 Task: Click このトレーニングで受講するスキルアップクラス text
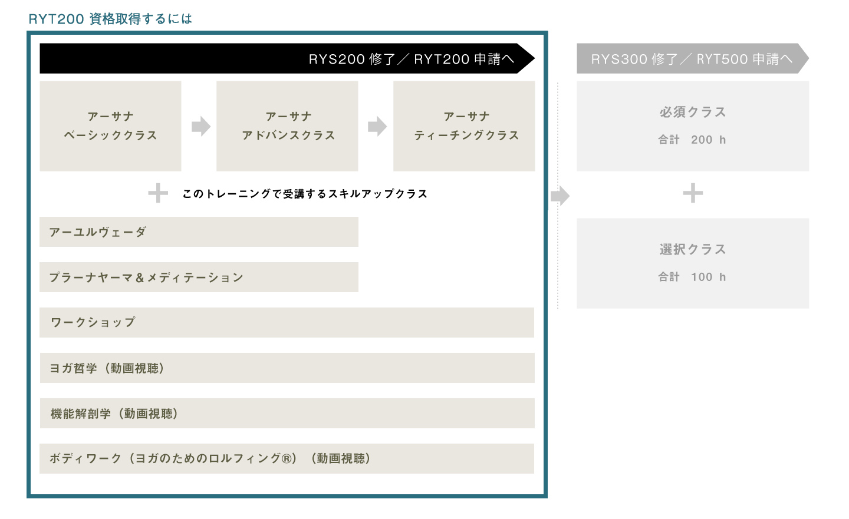click(305, 194)
